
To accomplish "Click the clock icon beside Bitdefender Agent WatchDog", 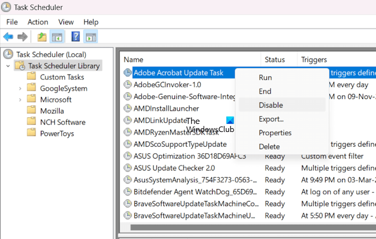I will click(x=128, y=192).
